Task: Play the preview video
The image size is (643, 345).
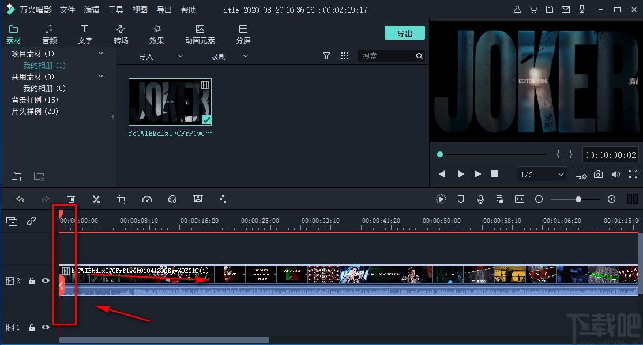Action: tap(477, 174)
